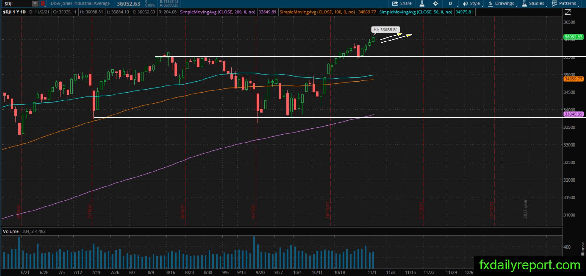Click the 400 volume axis label
The height and width of the screenshot is (276, 586).
[x=567, y=247]
